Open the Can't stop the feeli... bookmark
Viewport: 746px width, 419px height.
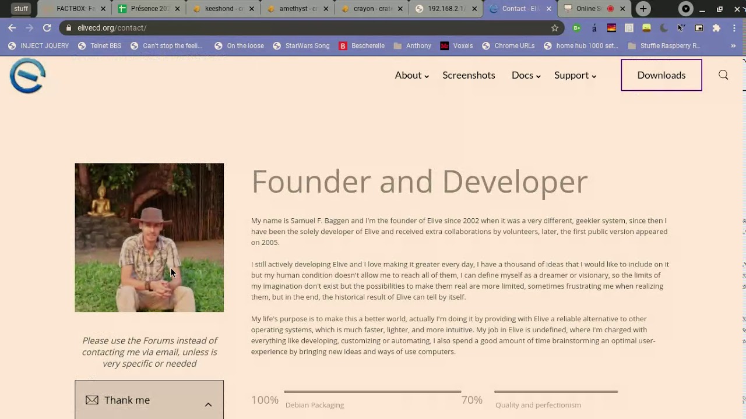pos(166,45)
